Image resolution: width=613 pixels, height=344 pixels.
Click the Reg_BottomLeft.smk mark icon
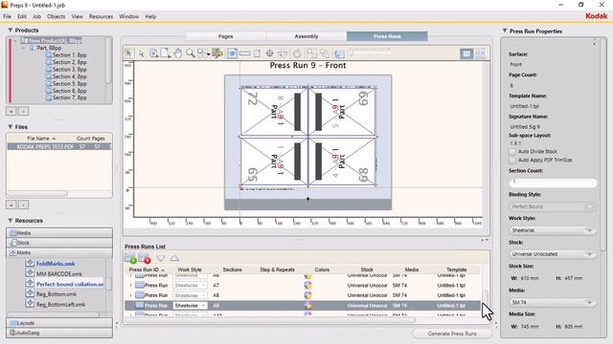[30, 304]
